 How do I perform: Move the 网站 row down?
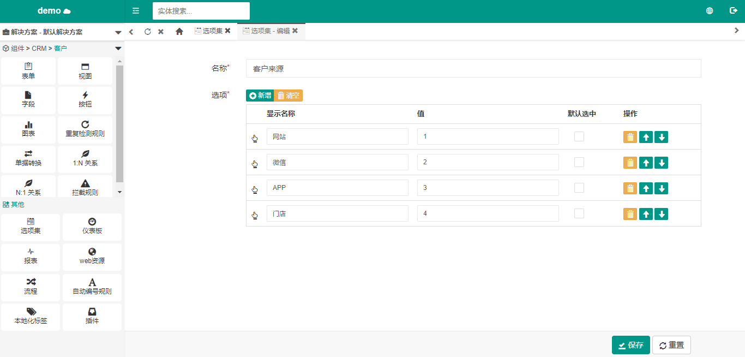[x=662, y=137]
